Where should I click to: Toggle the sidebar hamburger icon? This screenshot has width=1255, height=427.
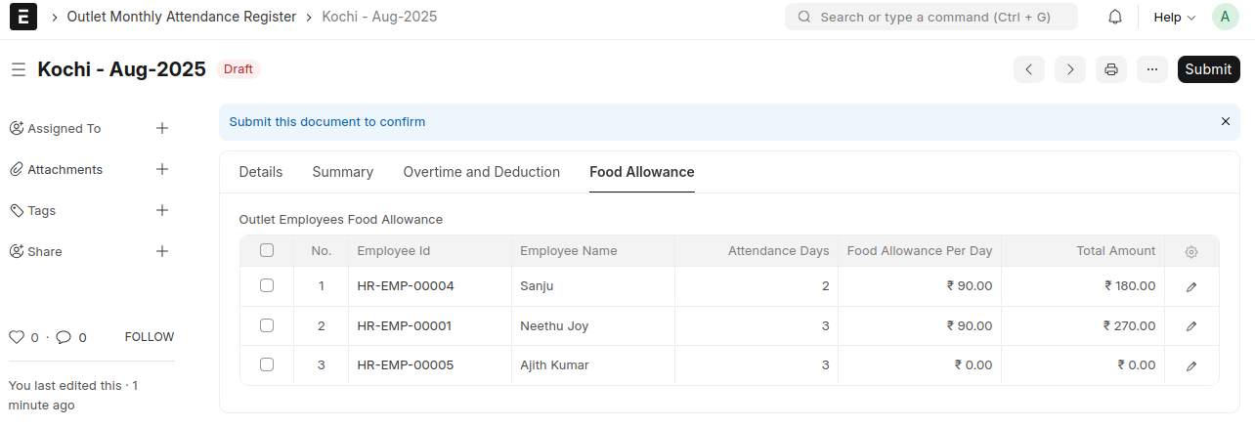(18, 69)
